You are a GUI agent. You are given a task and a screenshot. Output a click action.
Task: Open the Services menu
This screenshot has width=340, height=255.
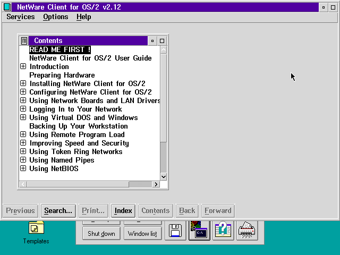click(x=21, y=17)
